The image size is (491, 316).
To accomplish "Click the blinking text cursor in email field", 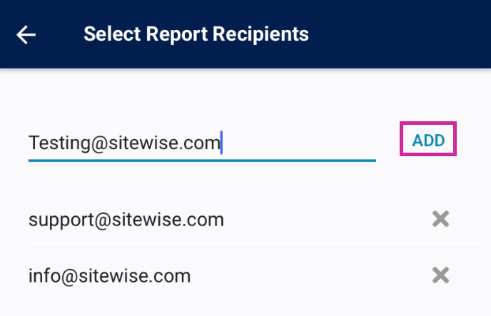I will click(222, 142).
